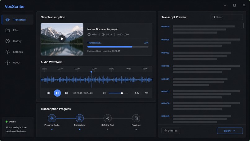Jump to transcript timestamp 00:00:38
Image resolution: width=250 pixels, height=141 pixels.
click(165, 103)
